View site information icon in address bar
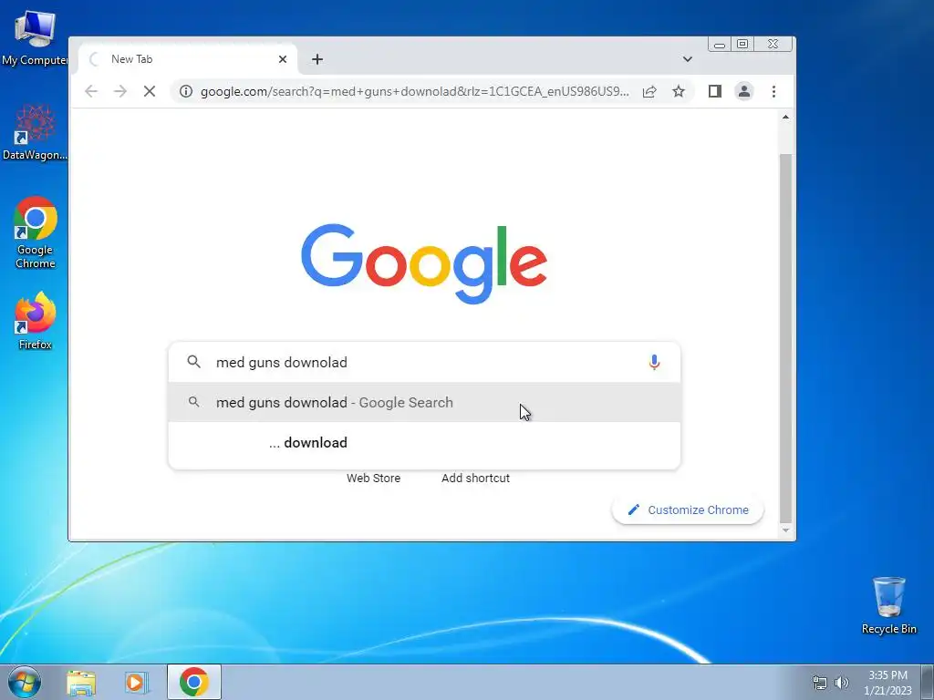This screenshot has height=700, width=934. [186, 91]
